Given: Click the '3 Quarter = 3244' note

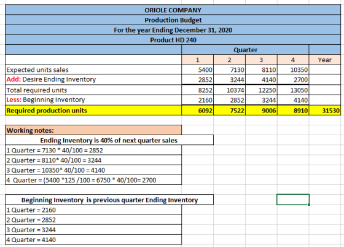Looking at the screenshot, I should (93, 230).
